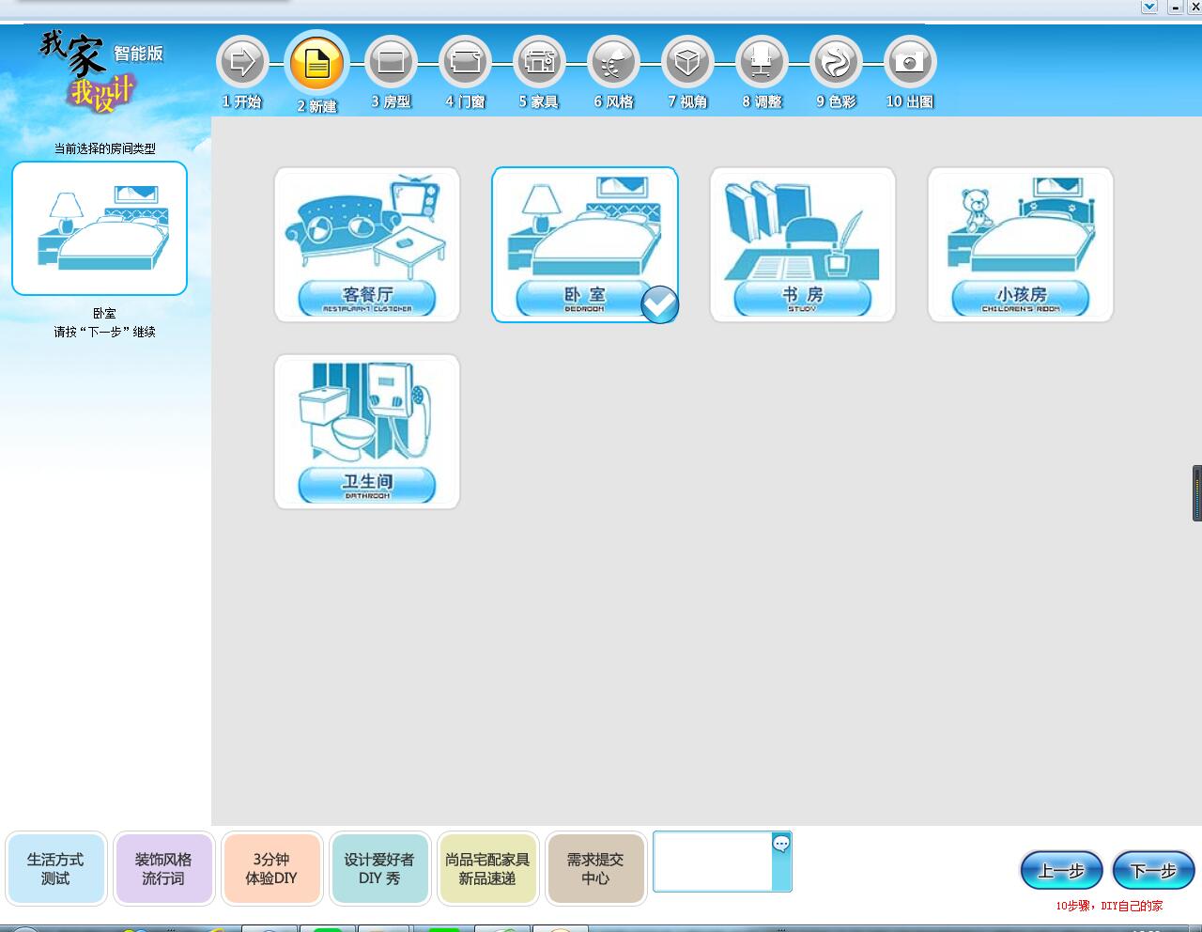Open the step 4 门窗 icon
1202x932 pixels.
[x=465, y=63]
